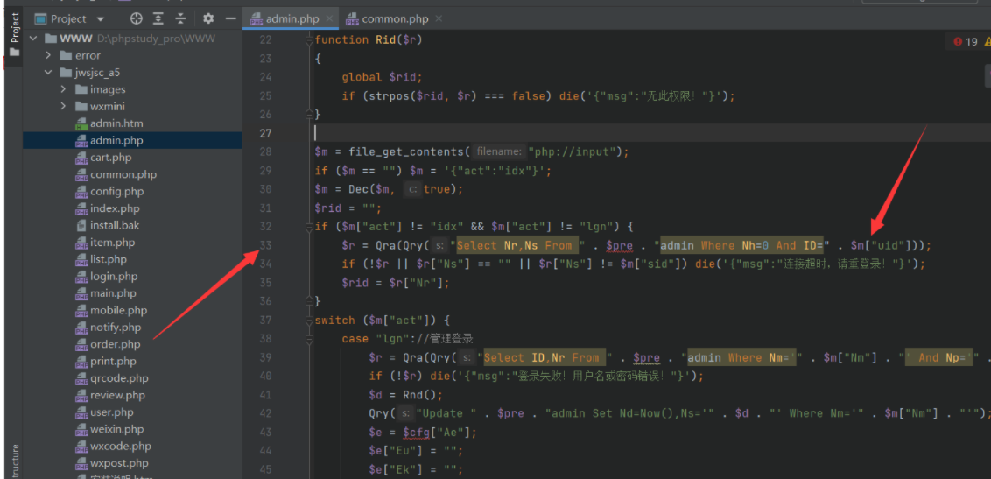991x479 pixels.
Task: Select list.php in the project tree
Action: 108,260
